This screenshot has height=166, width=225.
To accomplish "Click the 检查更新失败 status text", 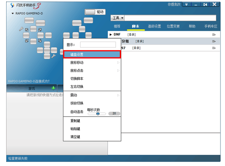I will (x=18, y=158).
